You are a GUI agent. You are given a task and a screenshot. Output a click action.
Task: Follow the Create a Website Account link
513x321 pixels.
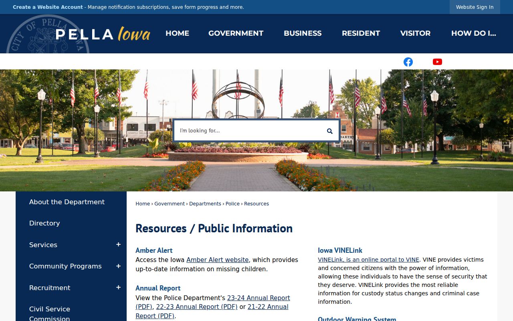click(x=48, y=7)
